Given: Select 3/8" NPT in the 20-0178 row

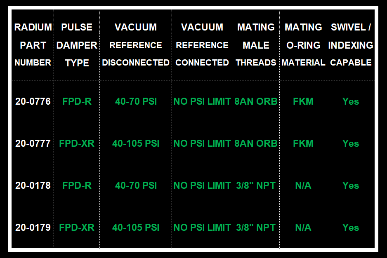Looking at the screenshot, I should [x=256, y=185].
